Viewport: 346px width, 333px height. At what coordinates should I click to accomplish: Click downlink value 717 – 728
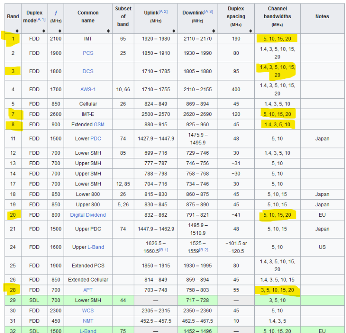point(198,300)
